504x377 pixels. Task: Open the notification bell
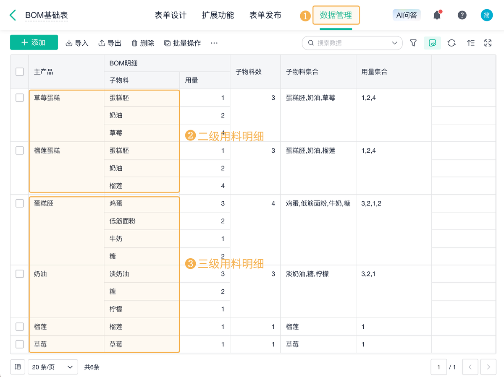(437, 16)
